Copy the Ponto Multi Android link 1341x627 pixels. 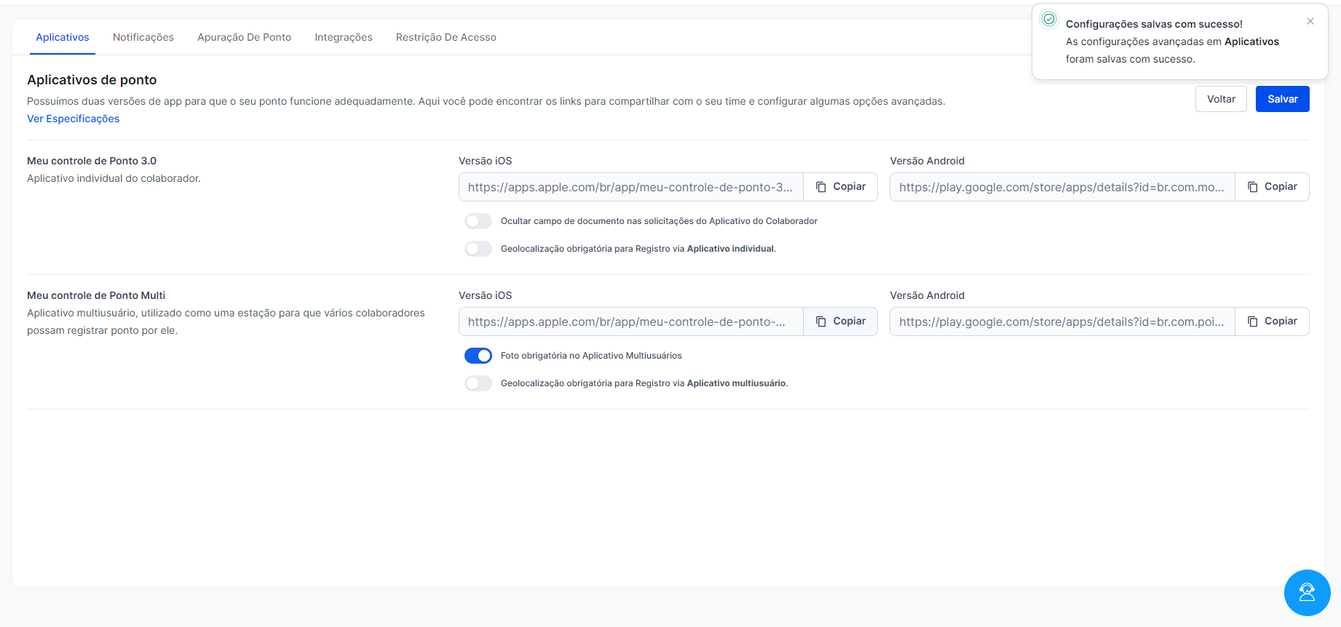pyautogui.click(x=1272, y=322)
